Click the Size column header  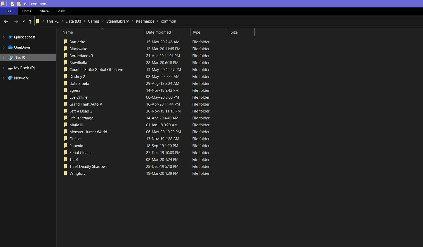pyautogui.click(x=234, y=32)
